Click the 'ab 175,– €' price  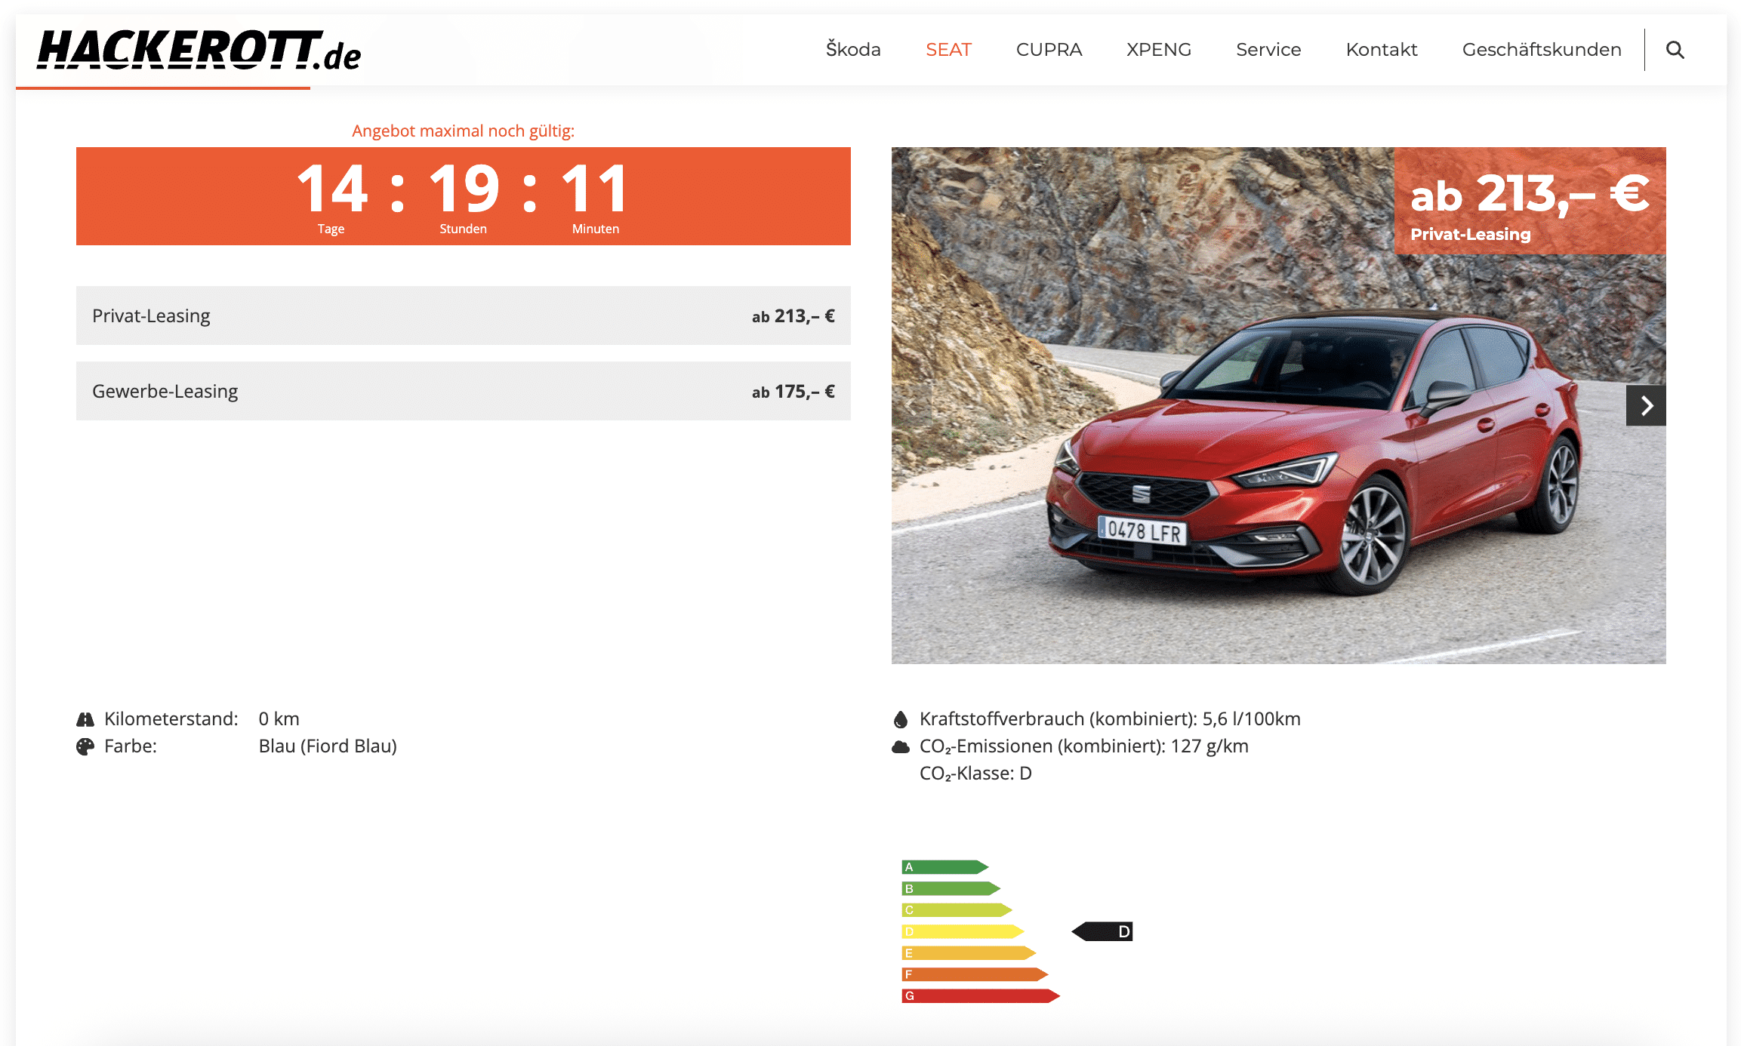[793, 392]
